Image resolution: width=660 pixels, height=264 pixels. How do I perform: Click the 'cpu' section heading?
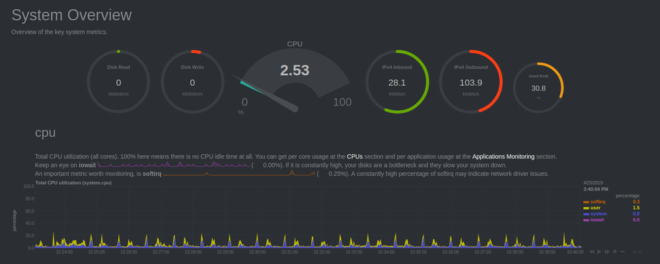46,133
